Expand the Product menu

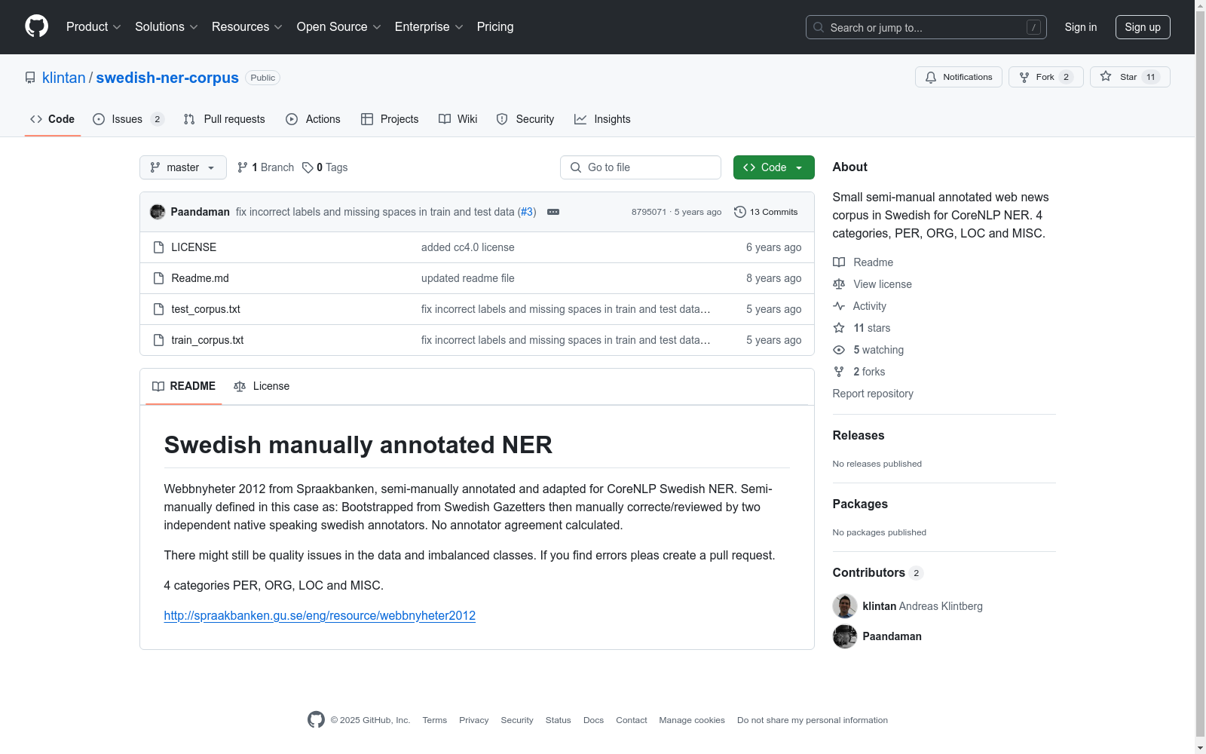93,27
